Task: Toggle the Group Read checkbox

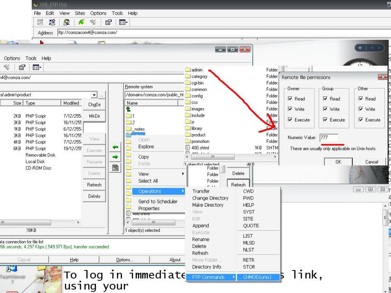Action: pyautogui.click(x=325, y=99)
